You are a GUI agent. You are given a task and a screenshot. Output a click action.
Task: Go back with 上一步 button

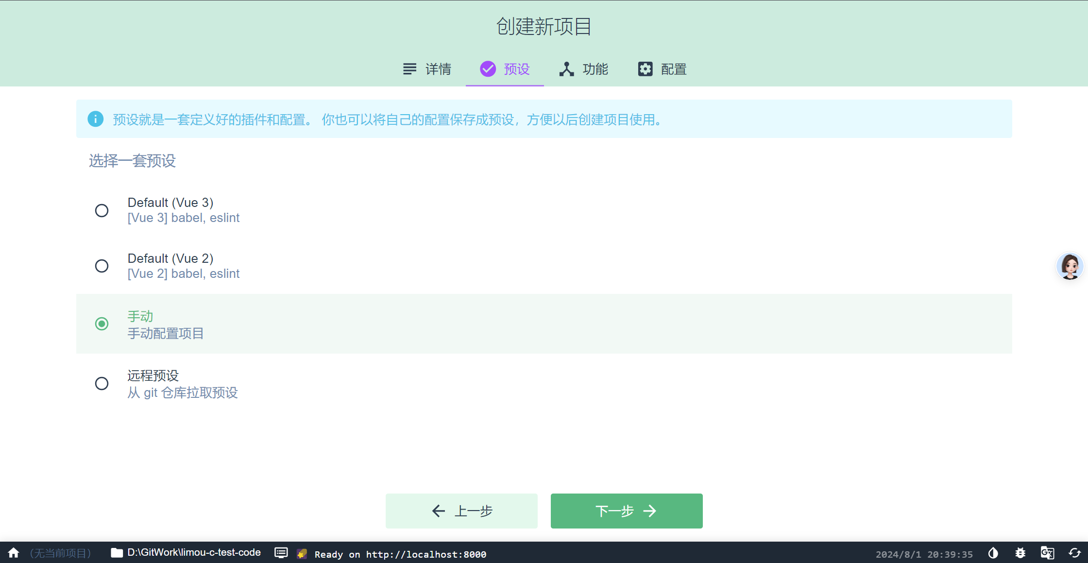point(461,511)
